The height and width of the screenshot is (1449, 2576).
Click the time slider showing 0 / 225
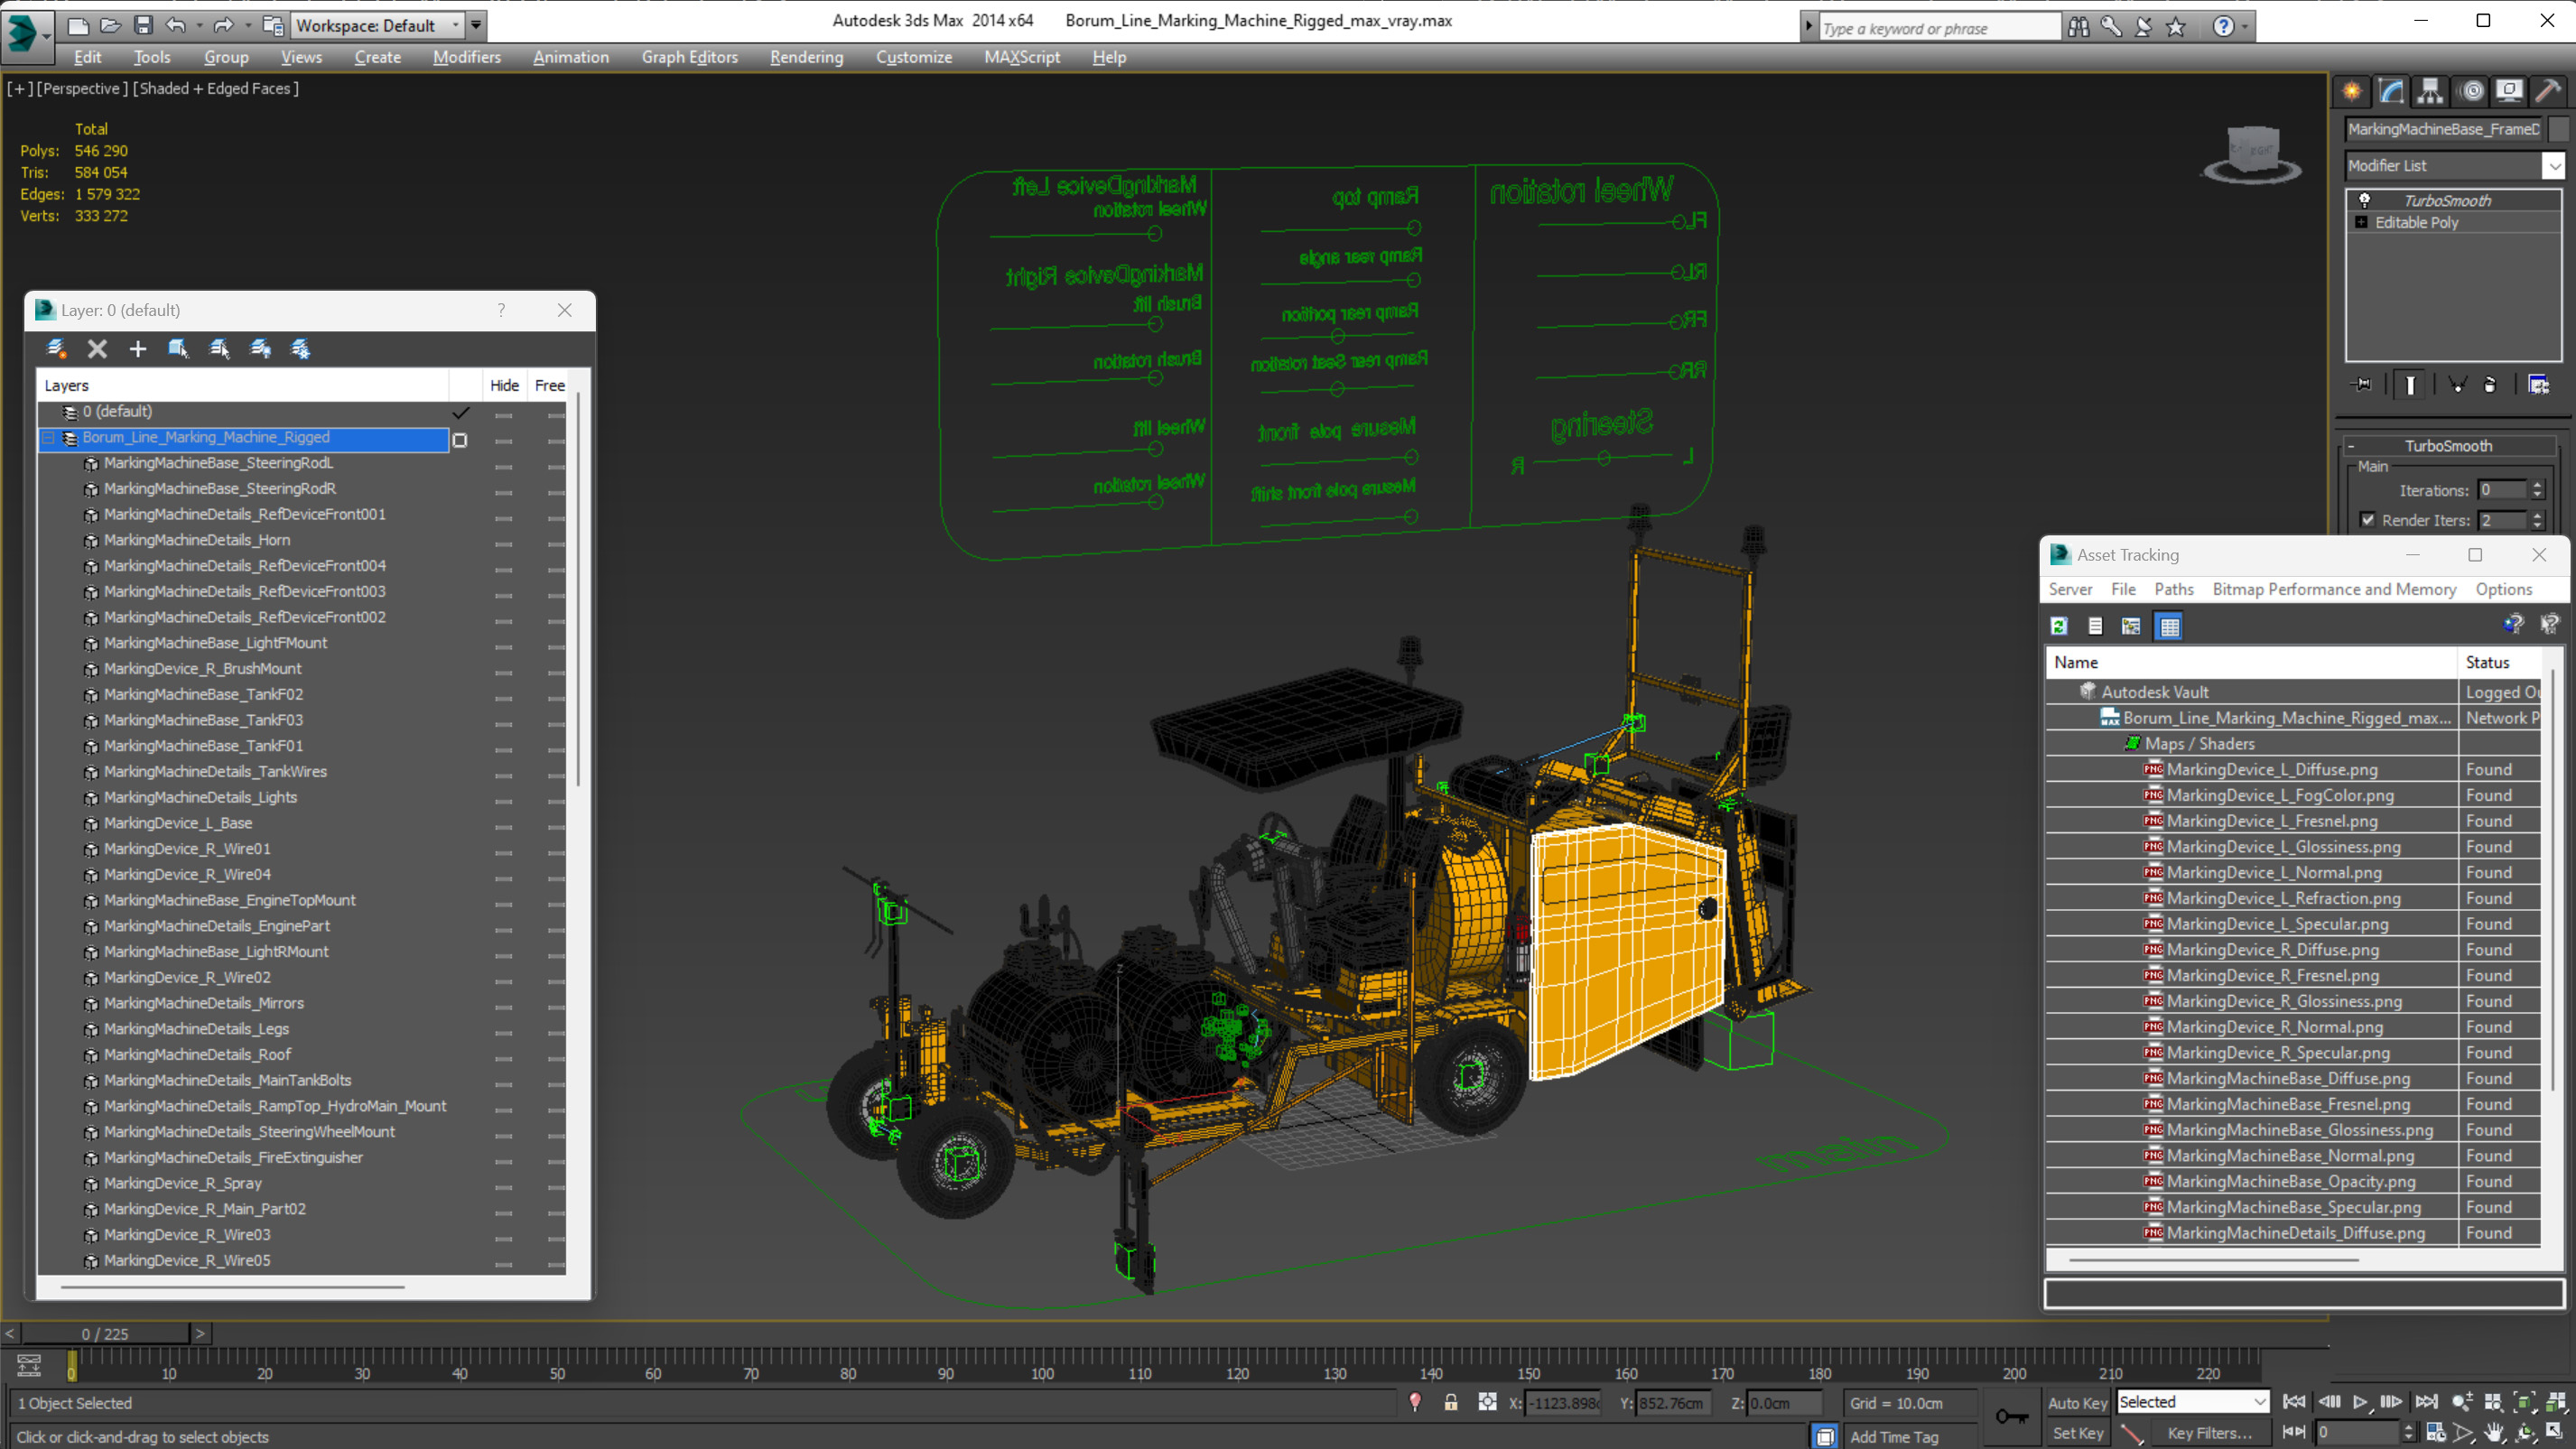(105, 1333)
